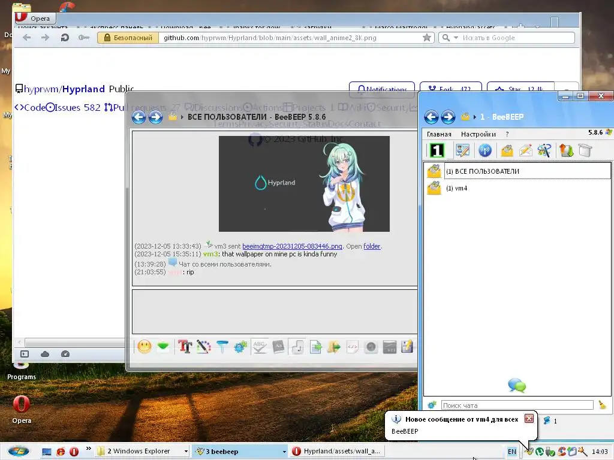Click the Hyprland repository name link

click(x=83, y=89)
